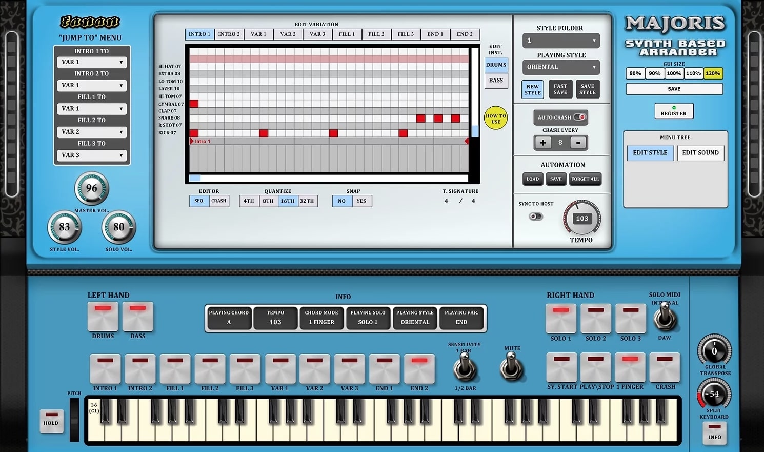Screen dimensions: 764x452
Task: Click the yellow HOW TO USE button
Action: (495, 118)
